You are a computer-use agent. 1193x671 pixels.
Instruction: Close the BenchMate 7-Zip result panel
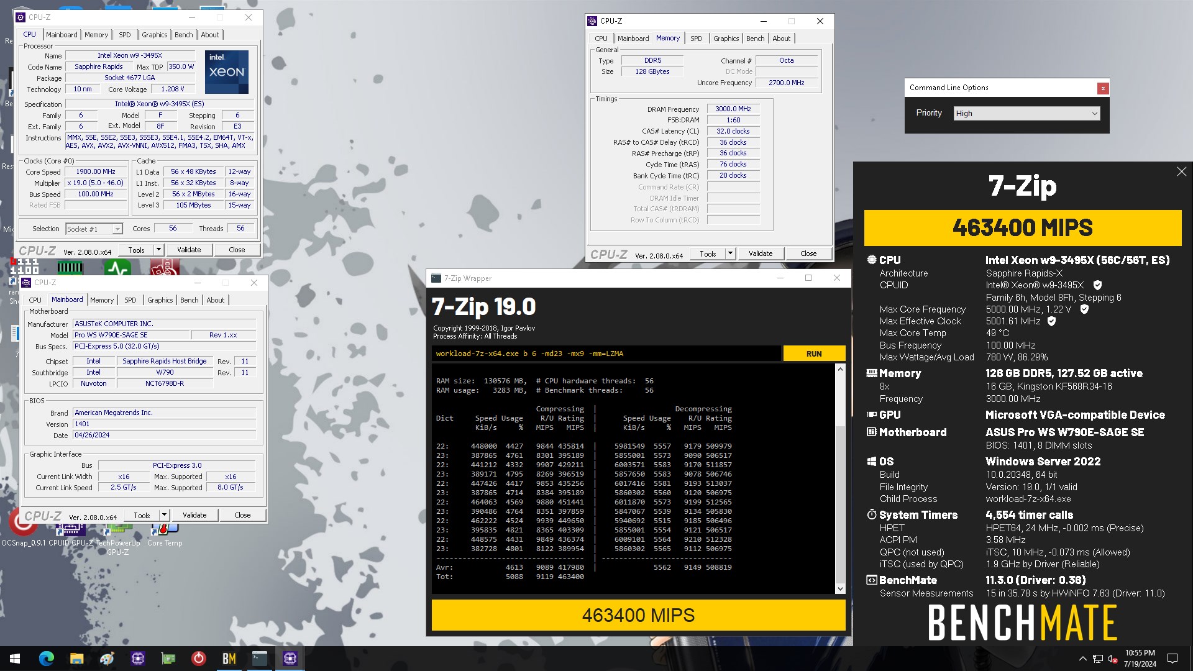click(x=1181, y=171)
